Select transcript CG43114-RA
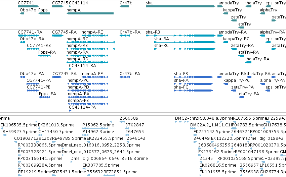 click(x=70, y=69)
